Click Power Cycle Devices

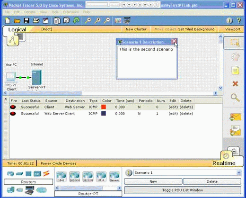click(59, 163)
